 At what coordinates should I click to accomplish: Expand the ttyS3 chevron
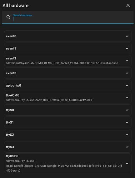tap(127, 147)
